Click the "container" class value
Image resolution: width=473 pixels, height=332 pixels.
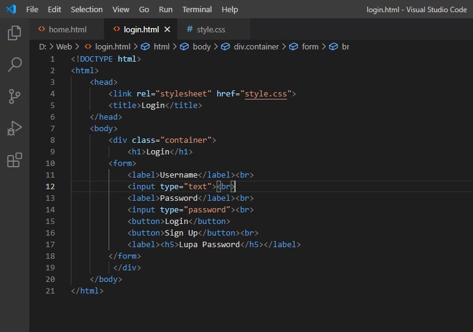(x=186, y=140)
